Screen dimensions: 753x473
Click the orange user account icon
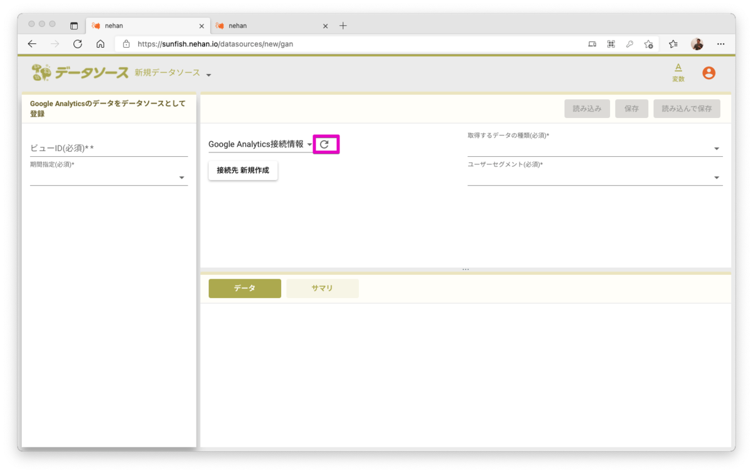708,73
